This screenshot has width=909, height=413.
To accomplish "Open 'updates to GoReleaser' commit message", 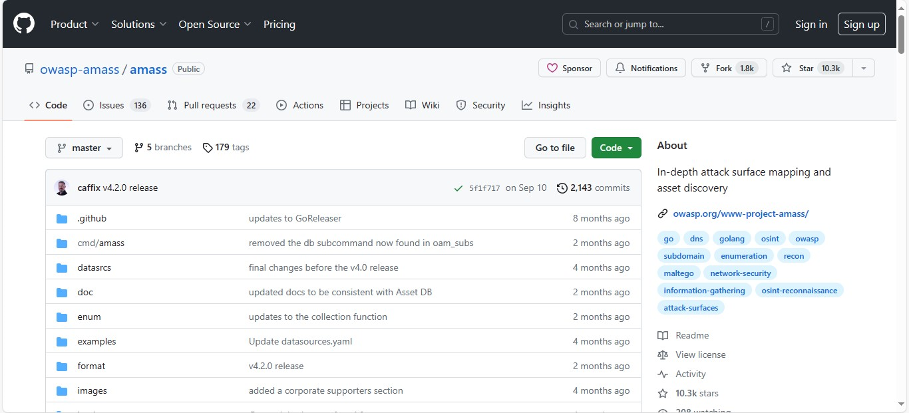I will click(295, 219).
